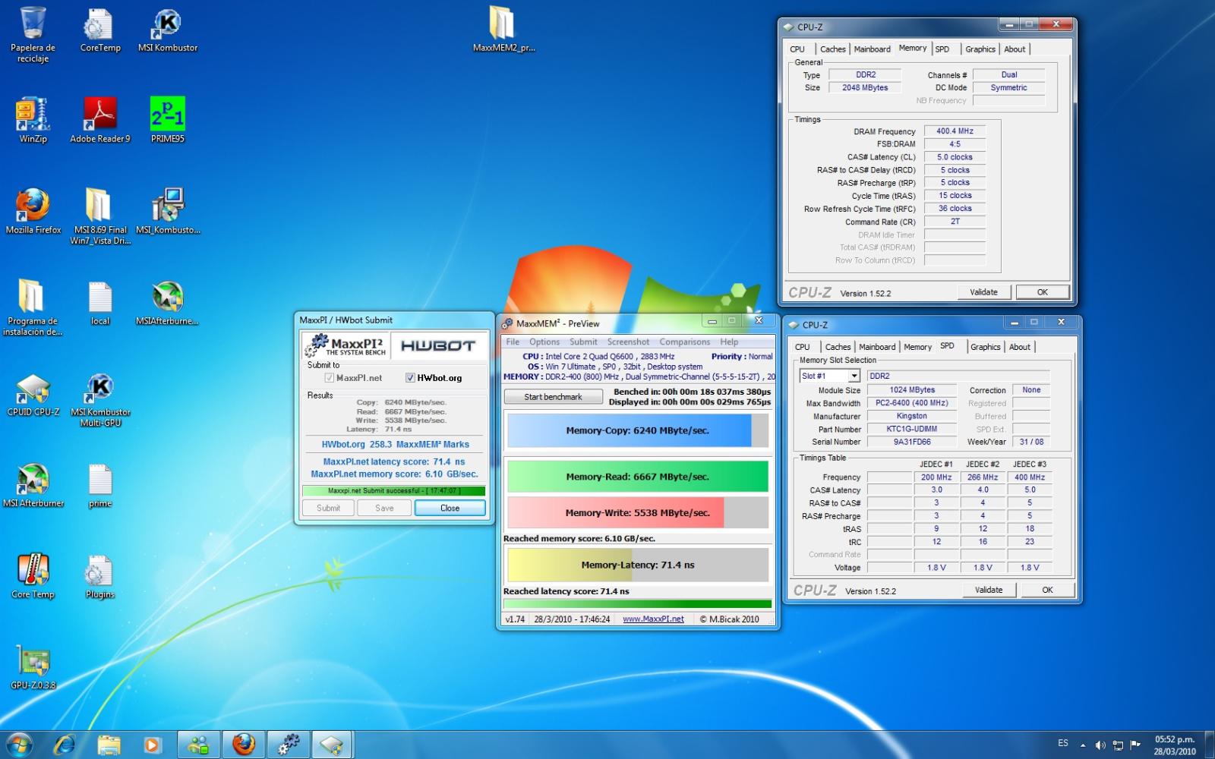Click the Save button in HWbot Submit
The height and width of the screenshot is (759, 1215).
(x=384, y=509)
